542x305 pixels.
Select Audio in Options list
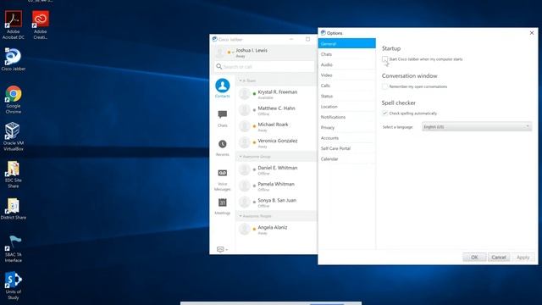[x=346, y=64]
